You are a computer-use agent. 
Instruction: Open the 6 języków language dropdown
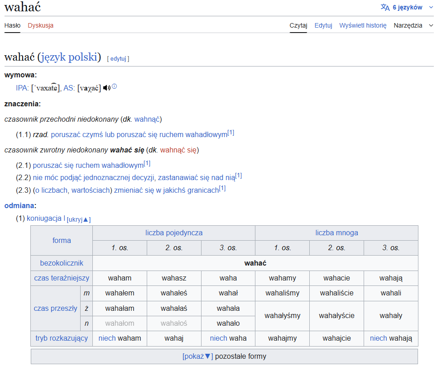point(407,7)
